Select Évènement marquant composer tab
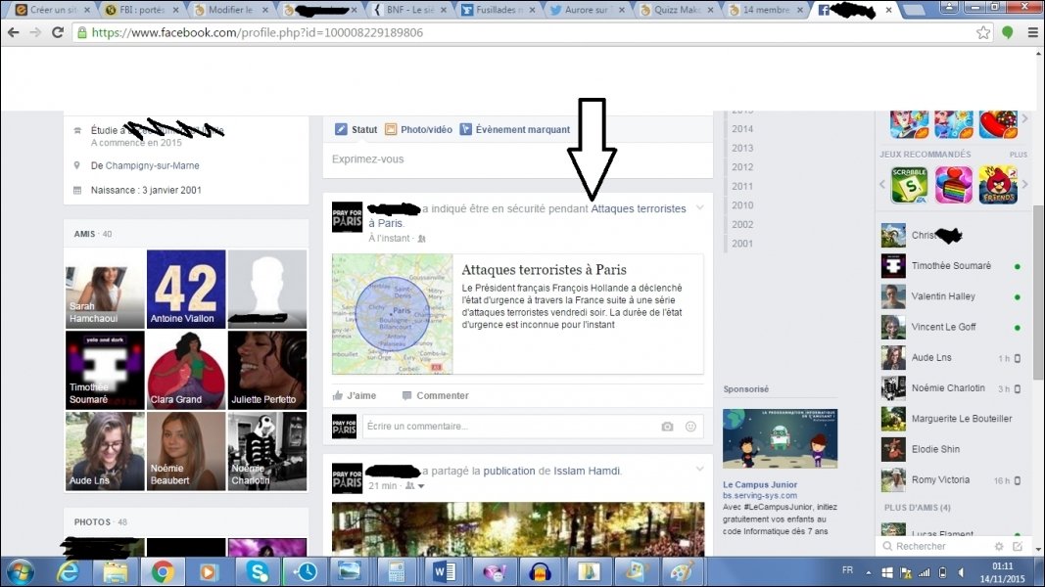Viewport: 1045px width, 587px height. (515, 129)
